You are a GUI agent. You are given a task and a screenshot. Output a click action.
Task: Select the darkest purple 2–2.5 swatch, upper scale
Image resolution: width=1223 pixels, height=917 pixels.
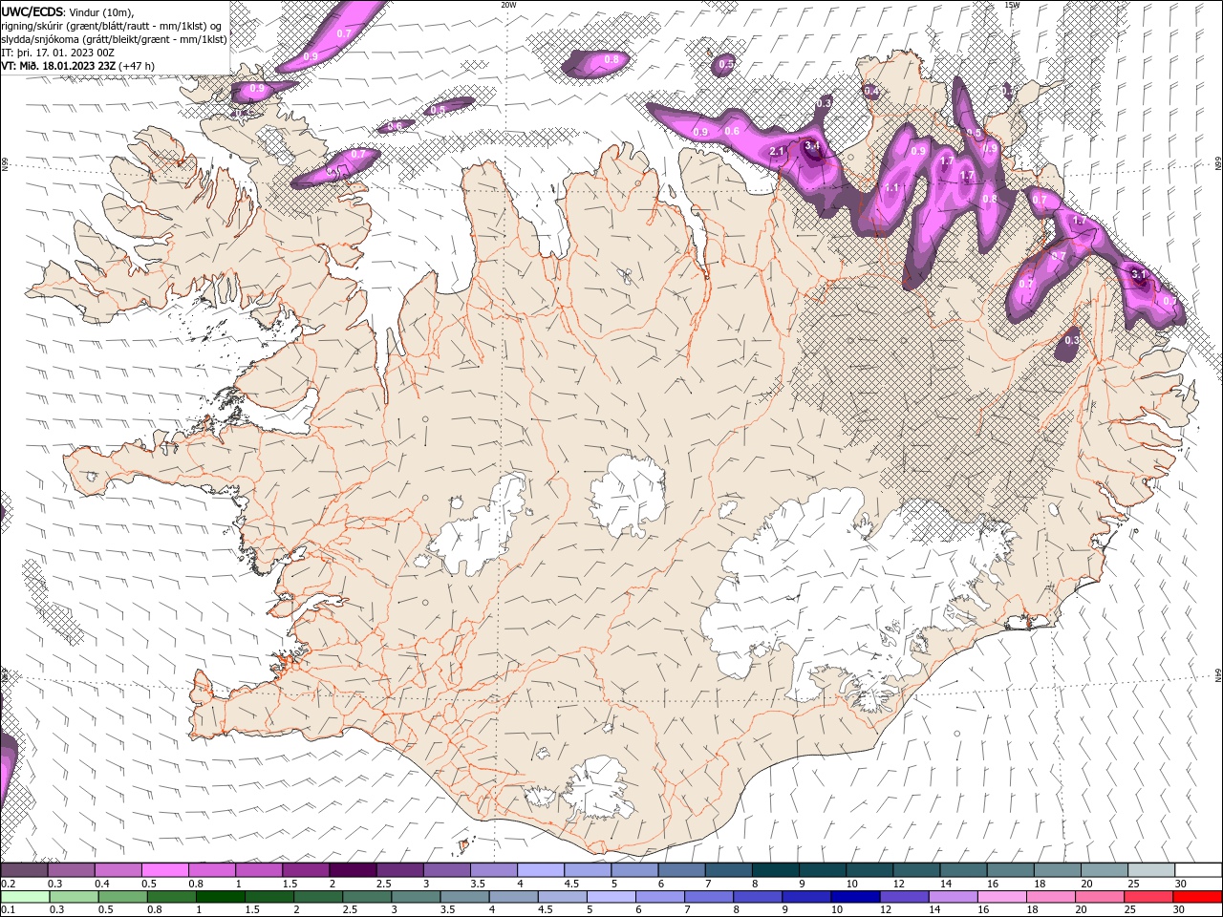tap(353, 870)
